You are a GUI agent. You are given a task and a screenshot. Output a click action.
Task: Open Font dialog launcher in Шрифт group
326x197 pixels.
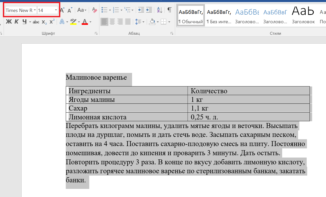tap(96, 33)
